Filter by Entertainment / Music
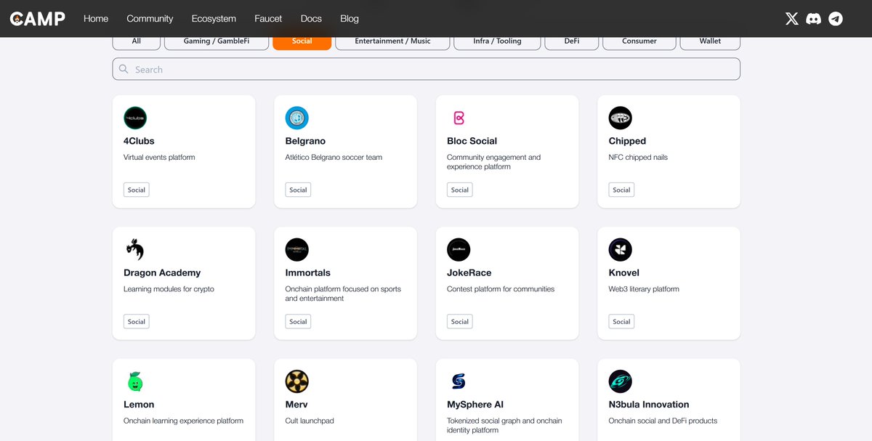 392,41
